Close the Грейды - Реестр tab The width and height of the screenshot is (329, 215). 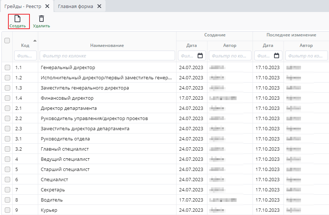pyautogui.click(x=47, y=6)
